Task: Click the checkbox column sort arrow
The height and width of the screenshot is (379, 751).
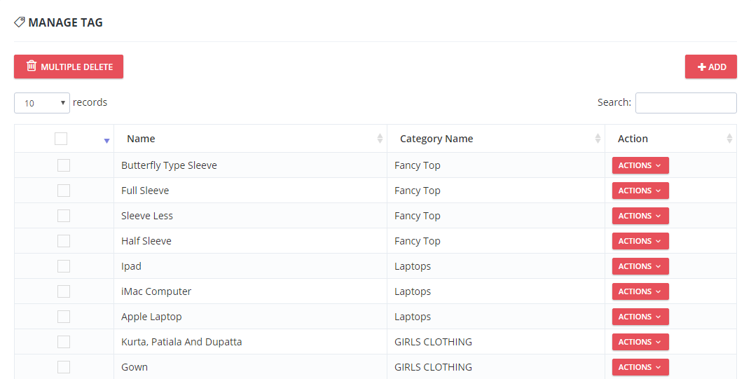Action: [x=106, y=140]
